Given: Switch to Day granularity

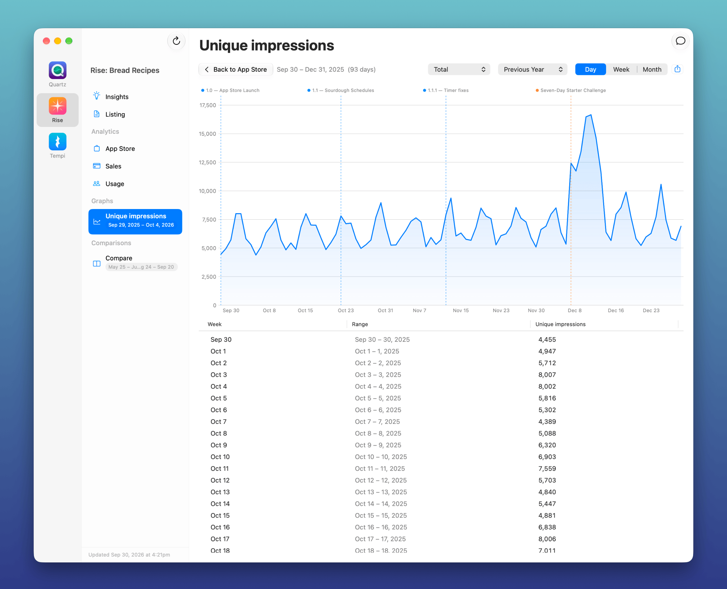Looking at the screenshot, I should pyautogui.click(x=590, y=69).
